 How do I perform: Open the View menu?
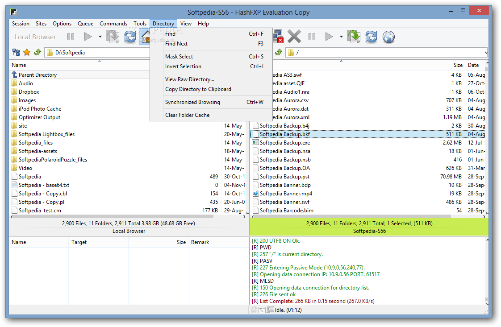click(186, 24)
